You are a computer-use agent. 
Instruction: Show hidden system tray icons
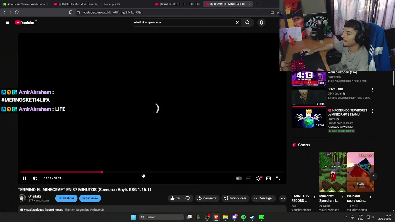pyautogui.click(x=346, y=217)
